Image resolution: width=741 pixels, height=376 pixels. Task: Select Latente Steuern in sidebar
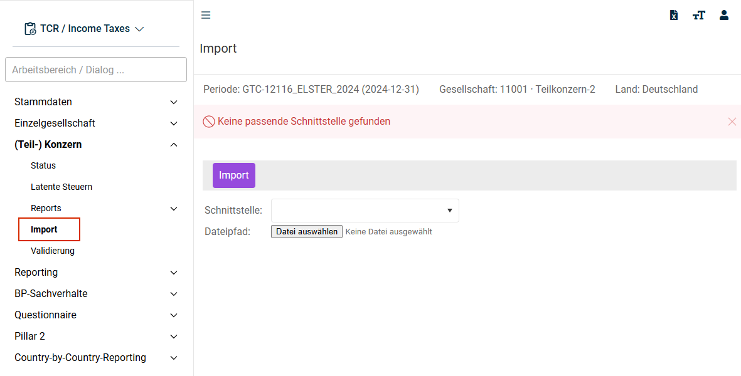[x=61, y=187]
